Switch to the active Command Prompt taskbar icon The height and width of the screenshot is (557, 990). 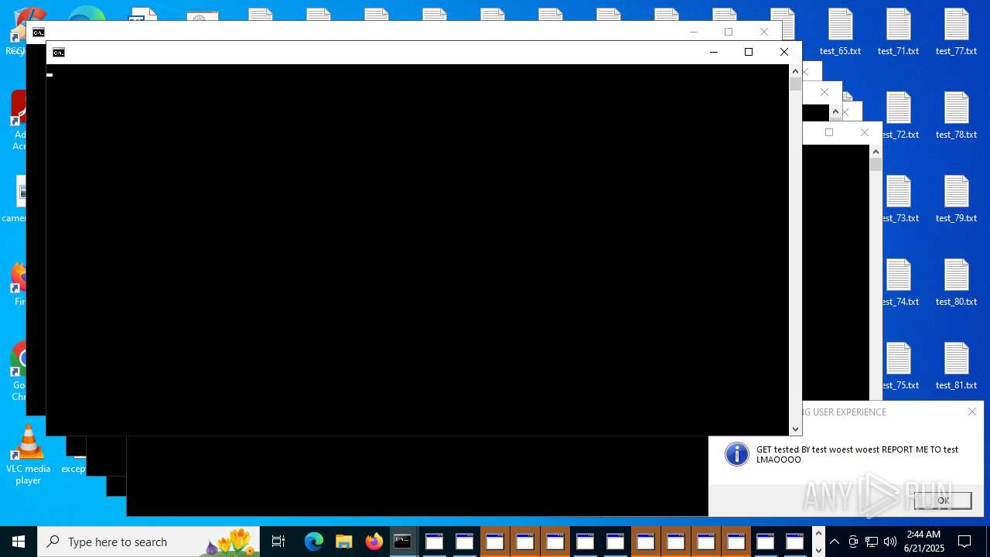coord(403,542)
